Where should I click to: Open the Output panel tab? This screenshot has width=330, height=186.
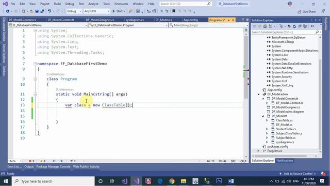coord(29,166)
